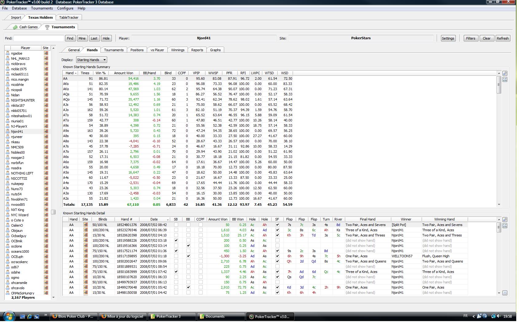Click the Find button
This screenshot has height=322, width=519.
70,38
